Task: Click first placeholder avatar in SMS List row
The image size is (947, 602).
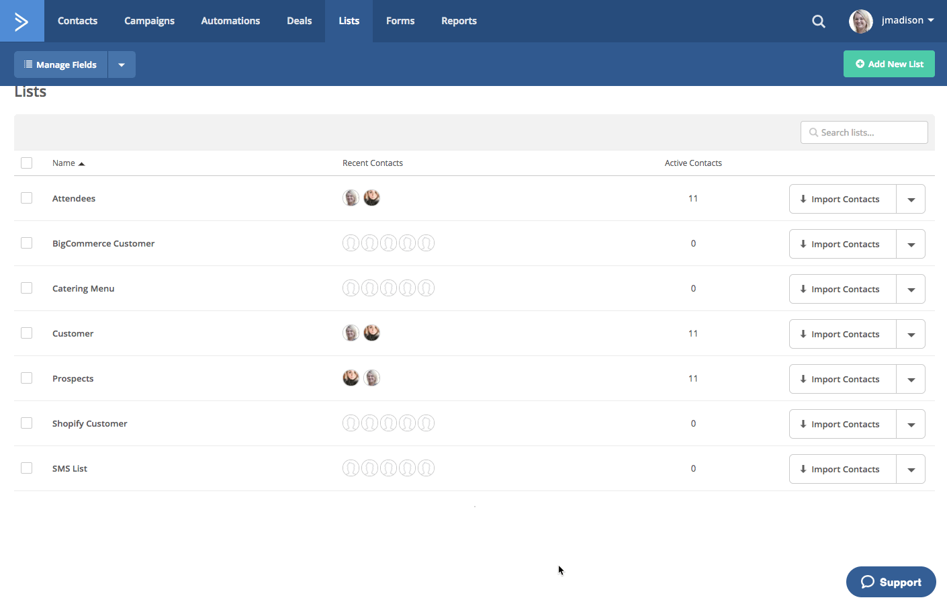Action: click(x=351, y=468)
